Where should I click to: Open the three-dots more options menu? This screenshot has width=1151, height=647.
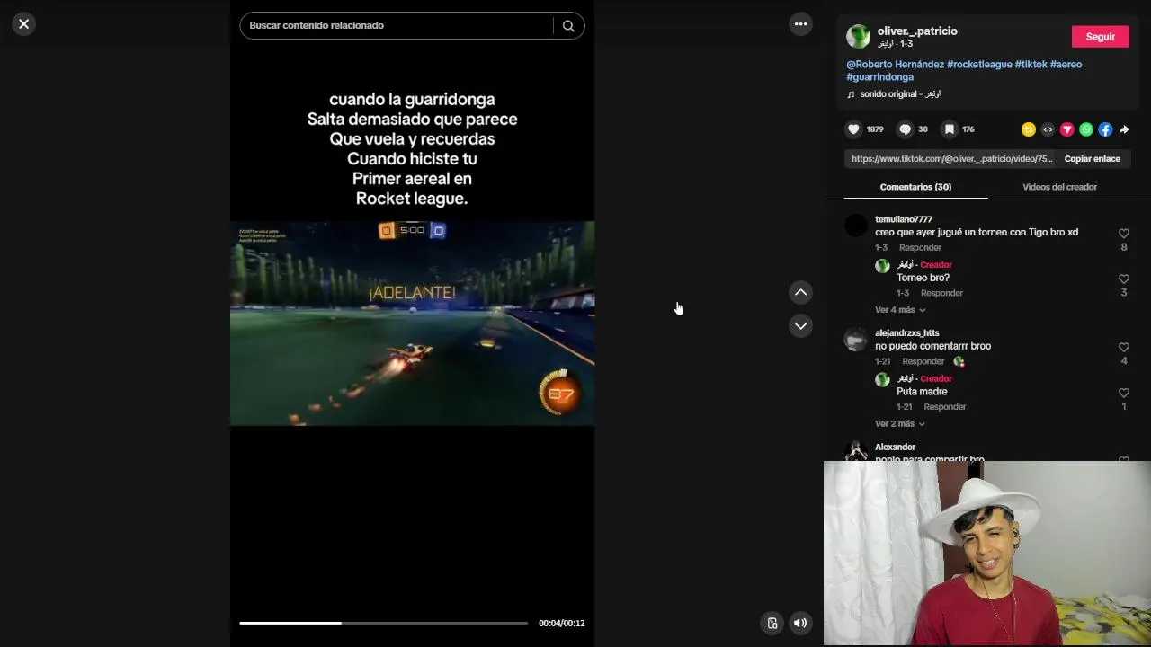click(800, 24)
